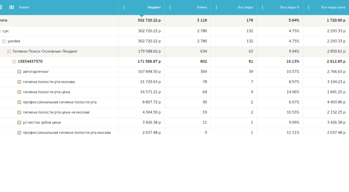Click the three-dot menu for Все лиды
The image size is (349, 192).
tap(216, 7)
